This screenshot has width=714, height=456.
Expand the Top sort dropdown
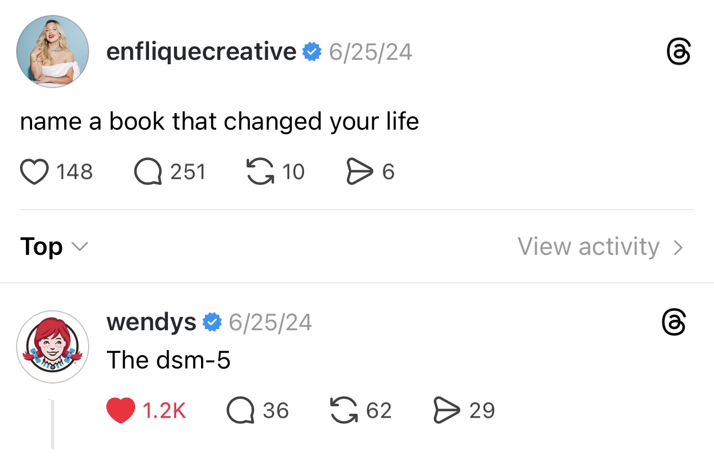54,247
